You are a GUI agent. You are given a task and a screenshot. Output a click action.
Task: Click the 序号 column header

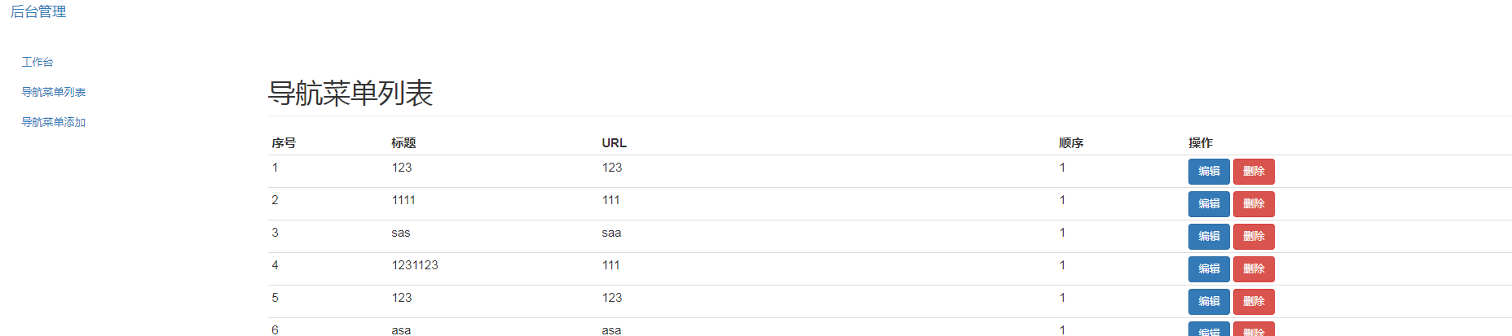(x=284, y=143)
